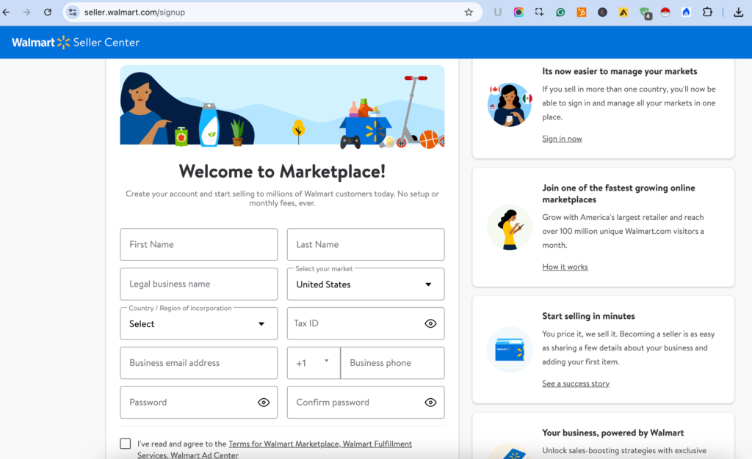The width and height of the screenshot is (752, 459).
Task: Open the dark K extension icon
Action: coord(602,12)
